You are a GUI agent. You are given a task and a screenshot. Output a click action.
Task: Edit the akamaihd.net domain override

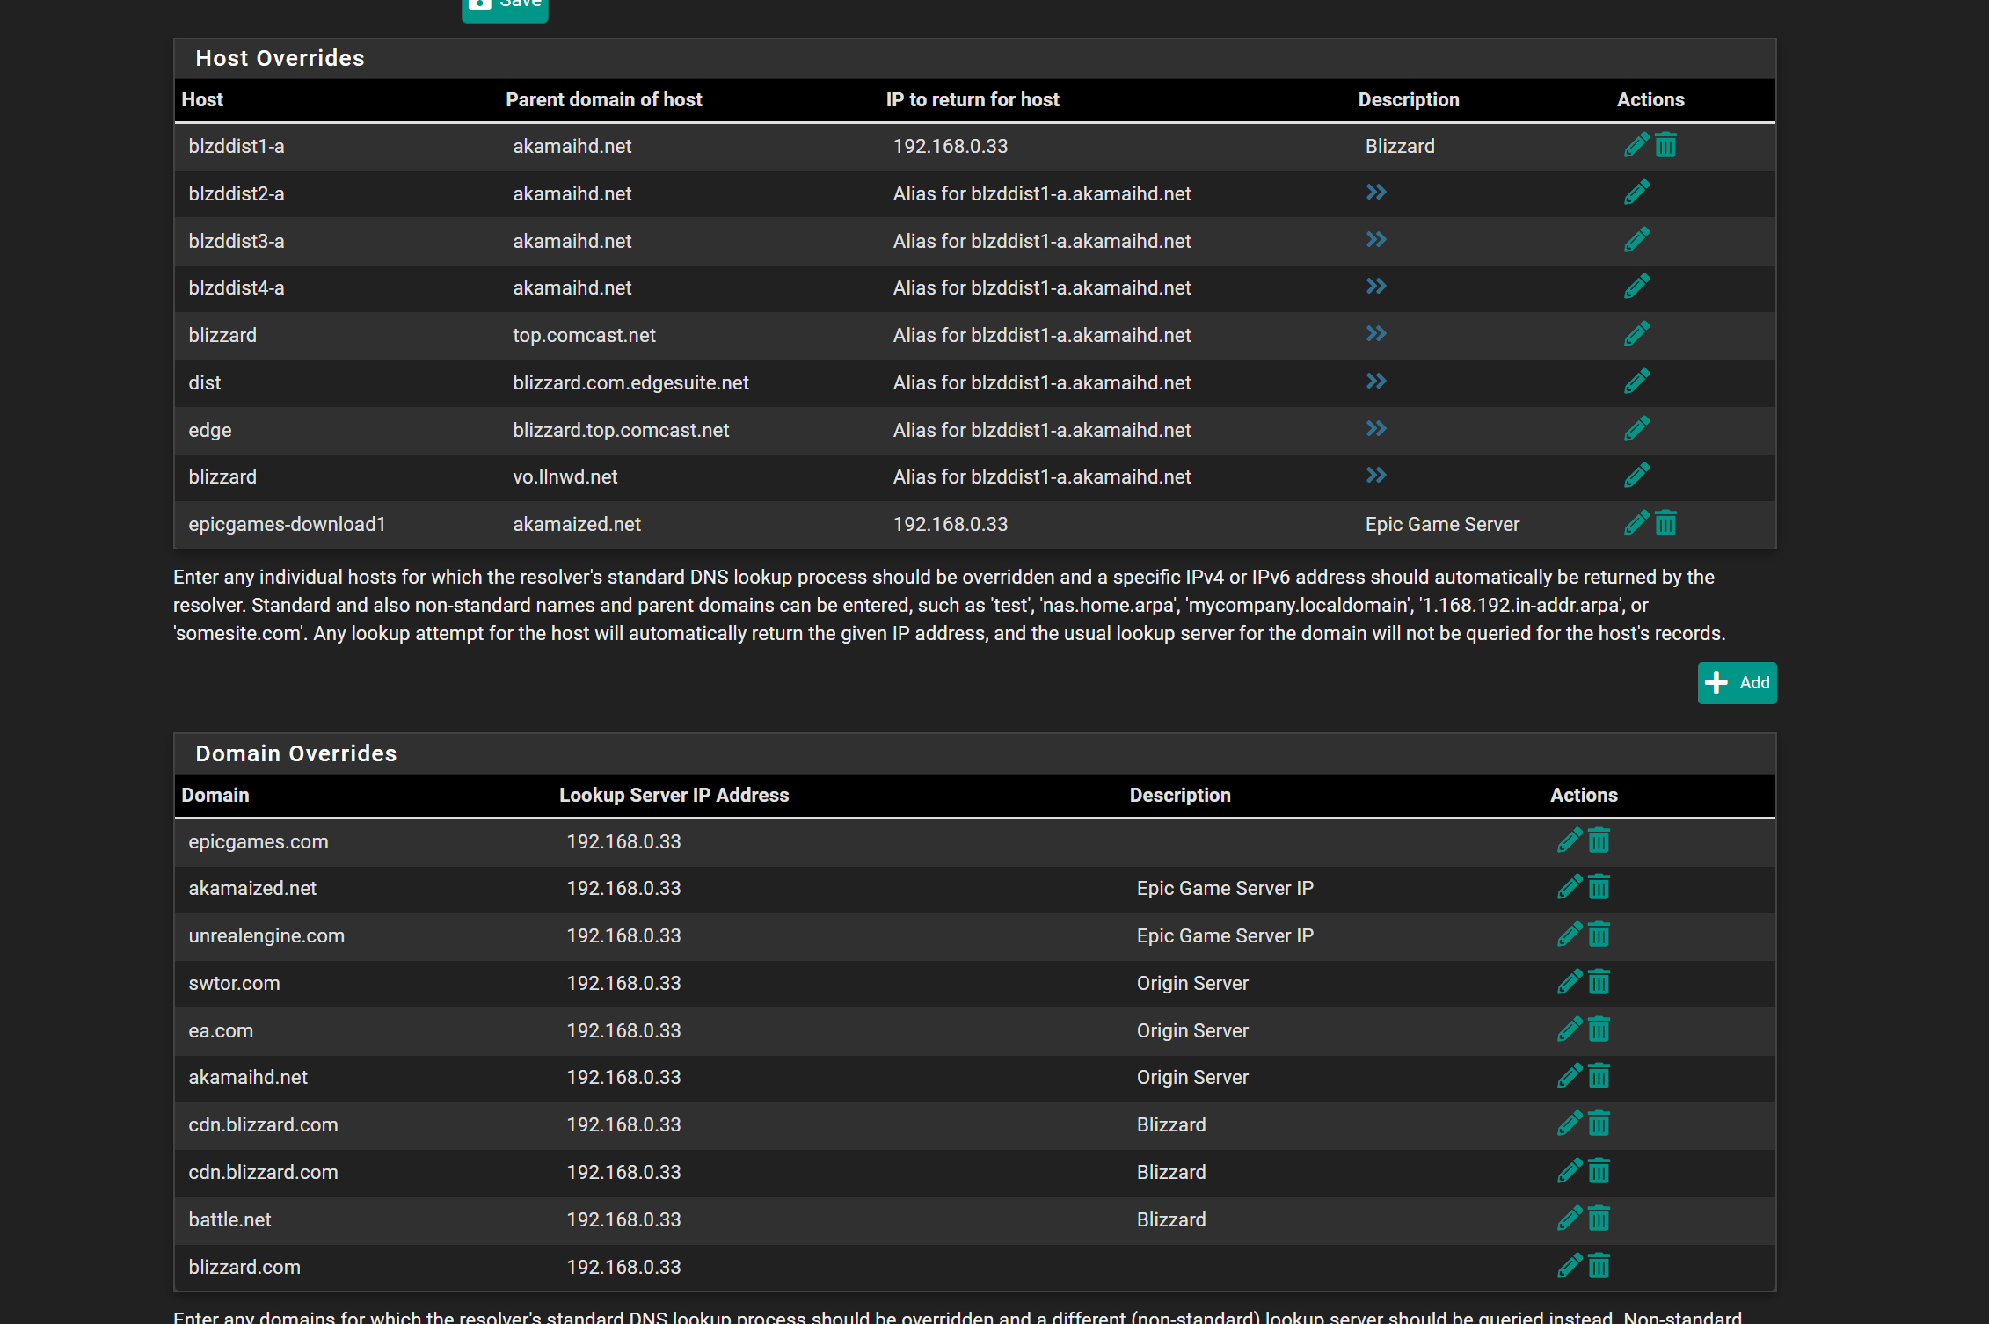click(1569, 1076)
